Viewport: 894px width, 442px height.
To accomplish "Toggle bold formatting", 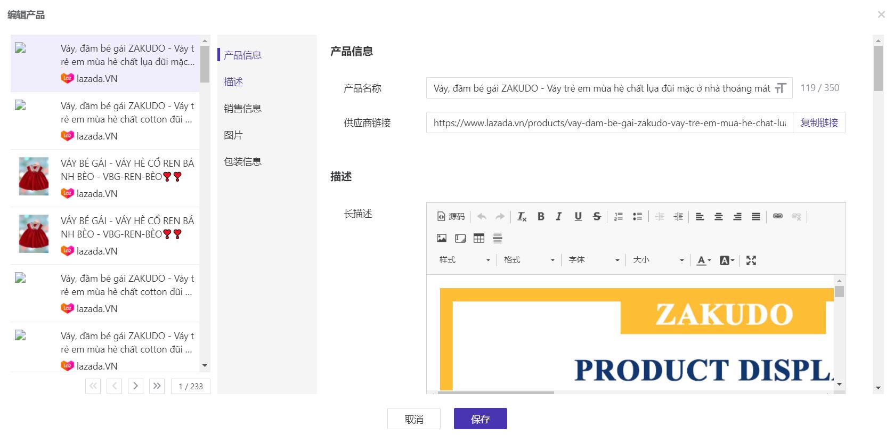I will 541,216.
